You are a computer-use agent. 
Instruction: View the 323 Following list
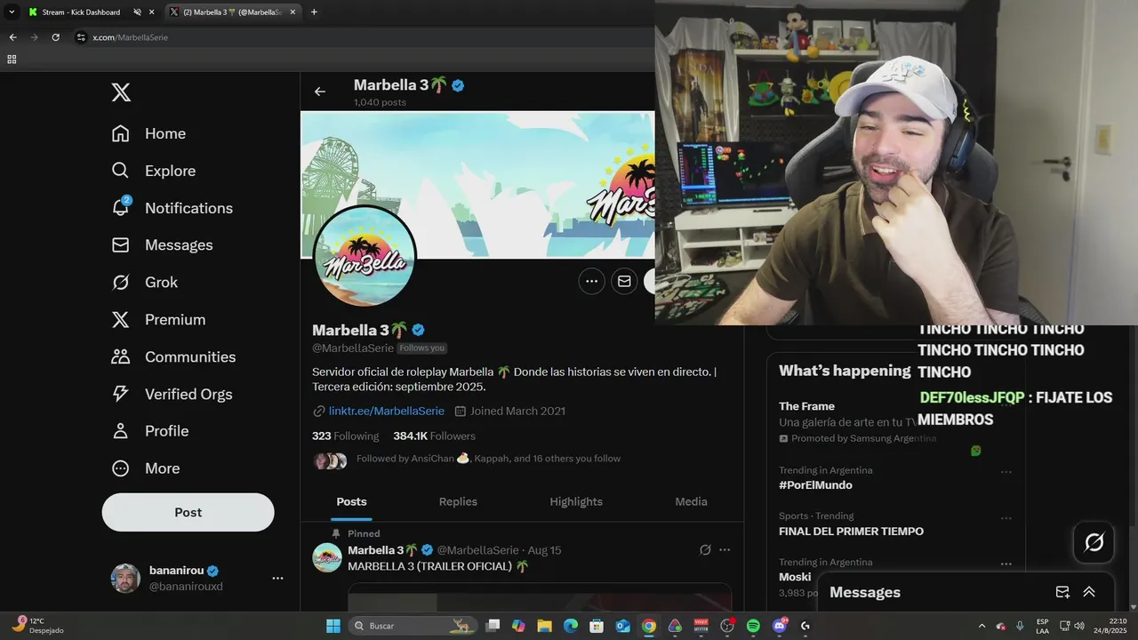[x=345, y=436]
